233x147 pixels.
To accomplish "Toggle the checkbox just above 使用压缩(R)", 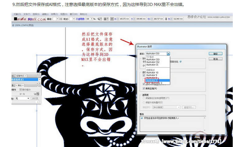I will [x=144, y=84].
